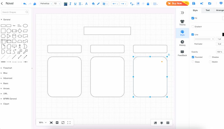Uncheck the Rounded checkbox
This screenshot has height=129, width=224.
(x=193, y=57)
